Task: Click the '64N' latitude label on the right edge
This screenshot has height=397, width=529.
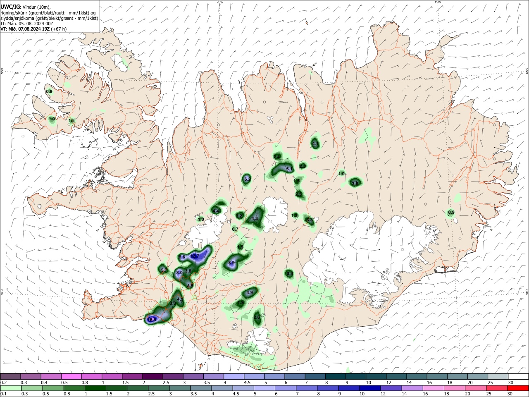Action: (x=527, y=292)
